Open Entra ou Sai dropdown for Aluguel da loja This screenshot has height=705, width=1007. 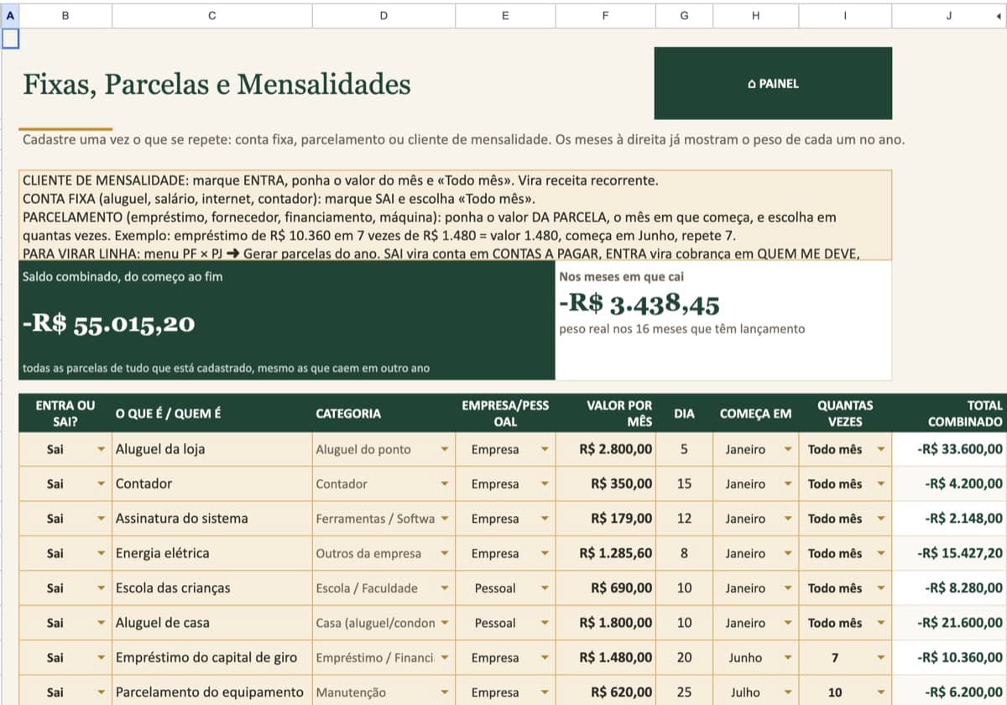[x=101, y=449]
